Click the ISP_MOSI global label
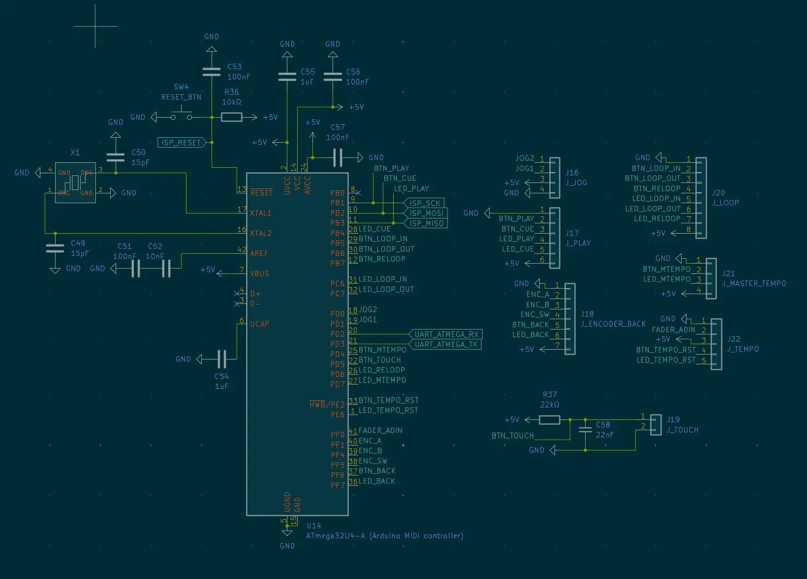 coord(425,213)
